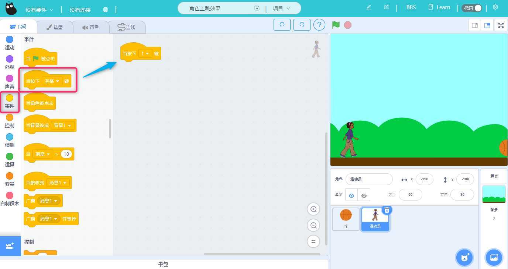Reset workspace zoom with equals icon
This screenshot has height=269, width=508.
(313, 241)
